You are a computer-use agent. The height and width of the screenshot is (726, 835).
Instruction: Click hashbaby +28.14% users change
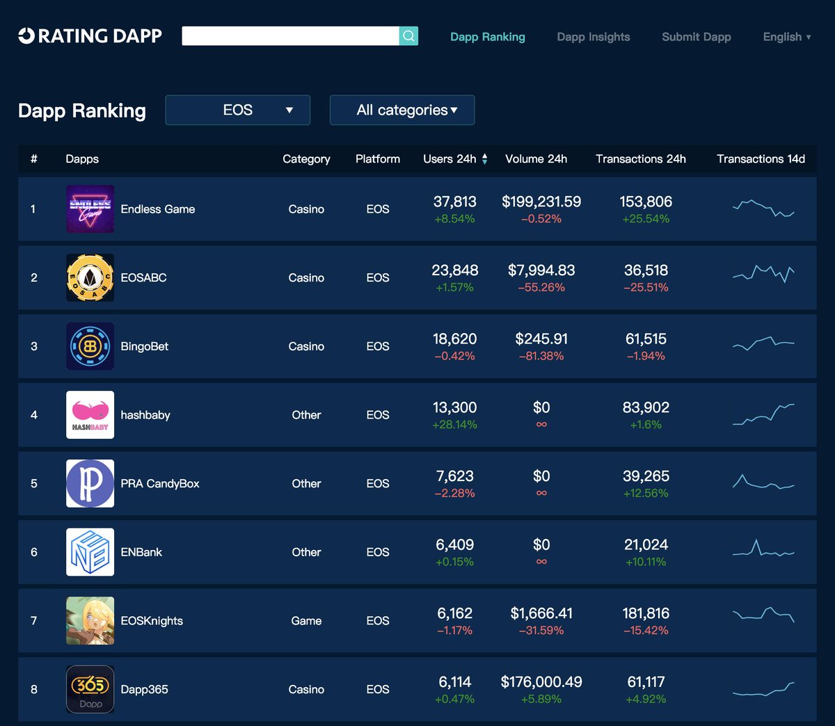pos(454,425)
